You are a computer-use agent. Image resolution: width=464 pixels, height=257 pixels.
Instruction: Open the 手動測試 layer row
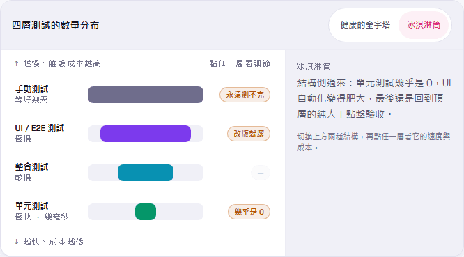pos(142,95)
